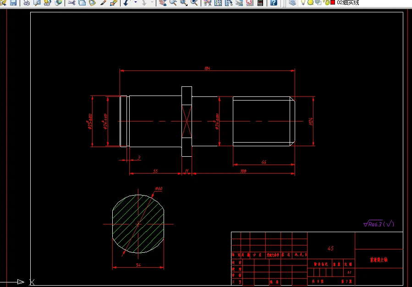Select the Match Properties brush icon
Image resolution: width=412 pixels, height=287 pixels.
(x=103, y=3)
